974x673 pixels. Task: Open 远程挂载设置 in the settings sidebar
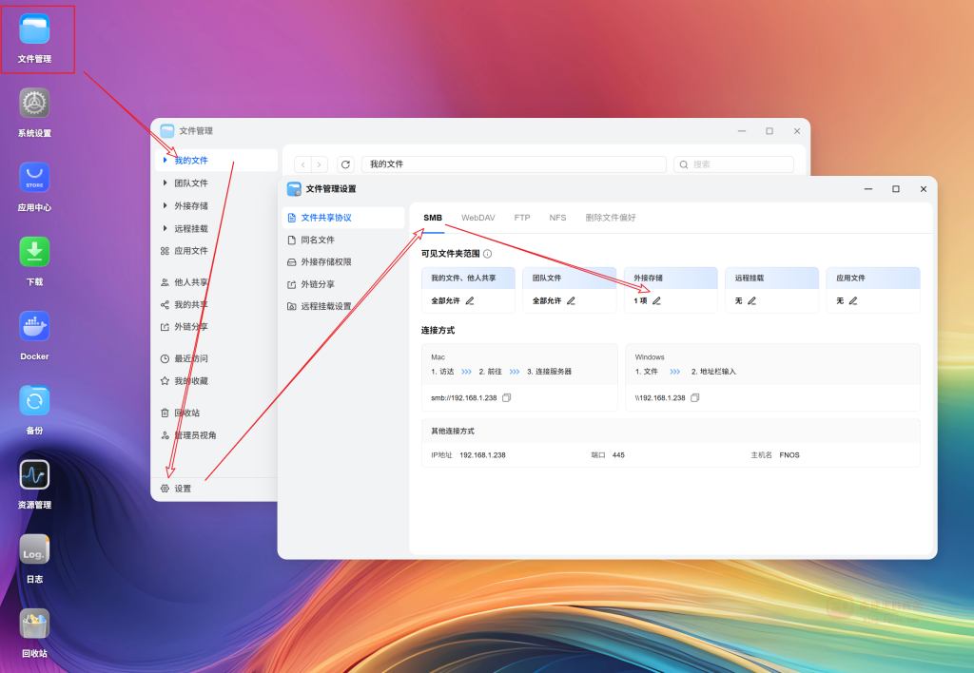325,306
